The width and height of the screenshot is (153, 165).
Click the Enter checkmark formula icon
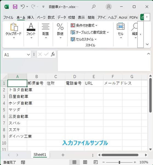[46, 54]
